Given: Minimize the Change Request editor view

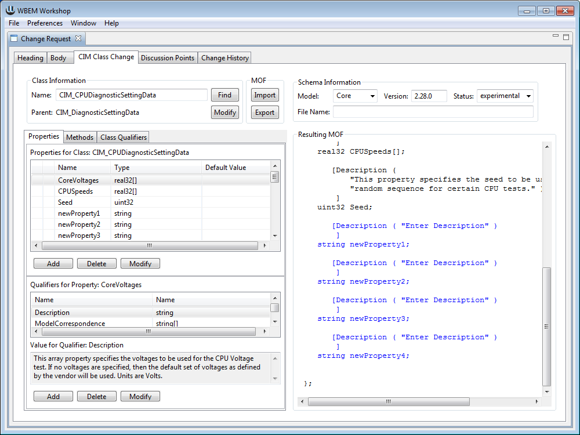Looking at the screenshot, I should (555, 35).
